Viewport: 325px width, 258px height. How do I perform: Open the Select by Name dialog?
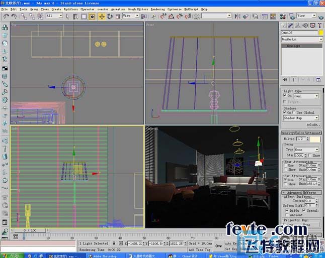[75, 17]
